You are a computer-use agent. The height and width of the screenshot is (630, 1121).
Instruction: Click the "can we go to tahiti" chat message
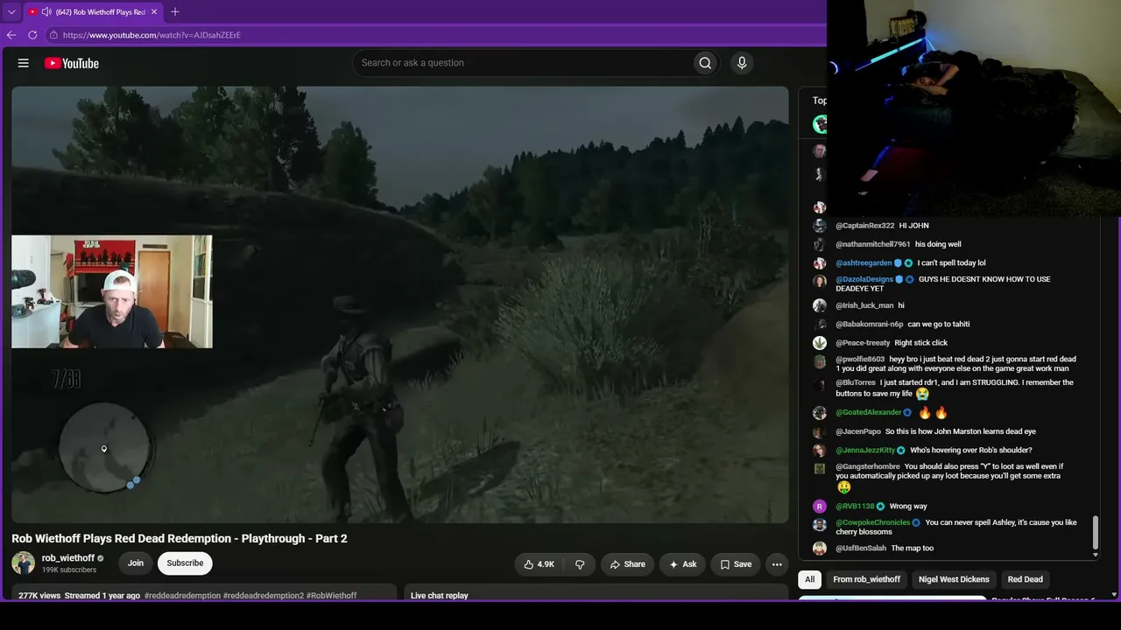(x=939, y=325)
